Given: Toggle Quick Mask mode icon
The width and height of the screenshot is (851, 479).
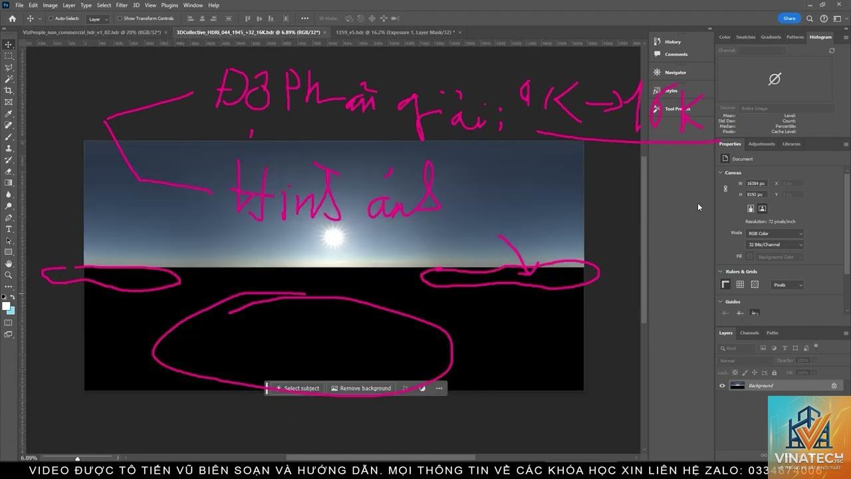Looking at the screenshot, I should (x=9, y=323).
